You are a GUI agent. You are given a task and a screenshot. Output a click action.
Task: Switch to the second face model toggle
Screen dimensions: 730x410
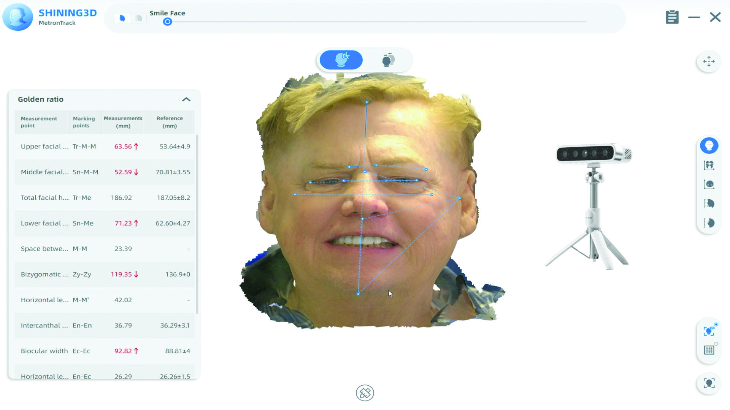click(x=139, y=18)
